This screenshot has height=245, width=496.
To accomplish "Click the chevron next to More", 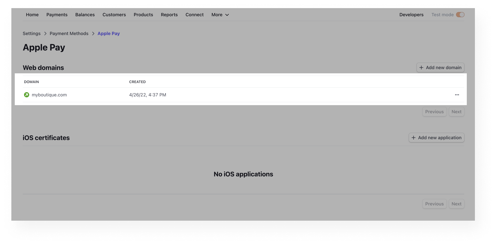I will coord(227,15).
